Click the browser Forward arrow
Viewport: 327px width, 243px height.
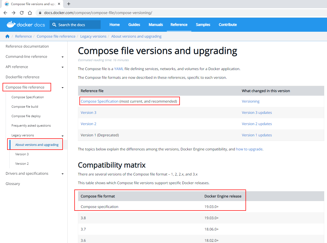[x=14, y=13]
